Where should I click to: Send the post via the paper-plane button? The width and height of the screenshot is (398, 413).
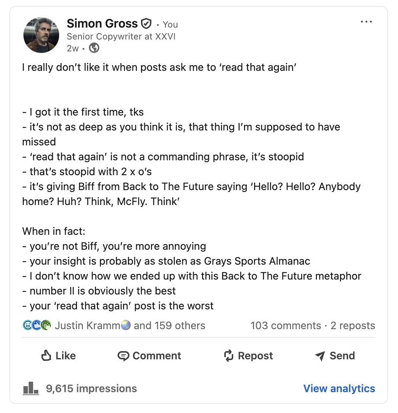point(335,356)
